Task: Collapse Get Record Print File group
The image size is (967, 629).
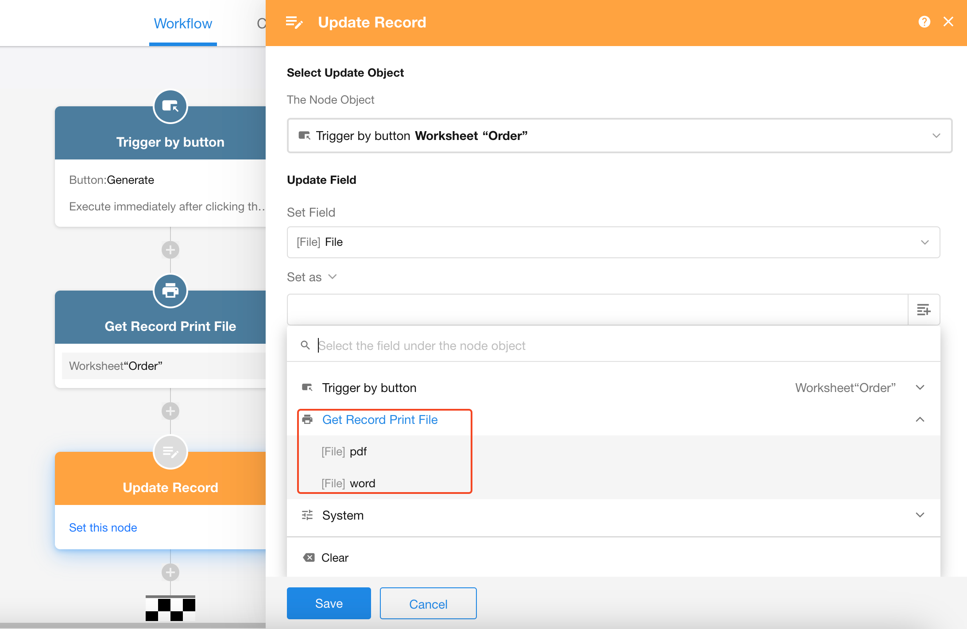Action: 920,419
